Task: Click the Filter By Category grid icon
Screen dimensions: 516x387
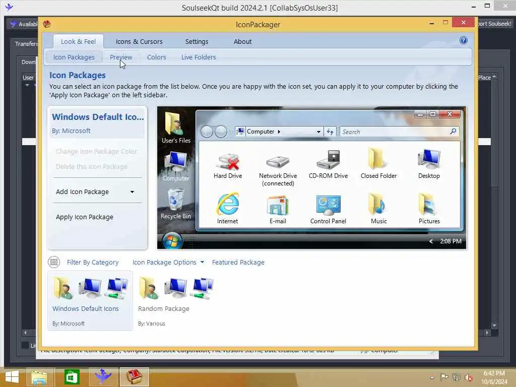Action: coord(54,262)
